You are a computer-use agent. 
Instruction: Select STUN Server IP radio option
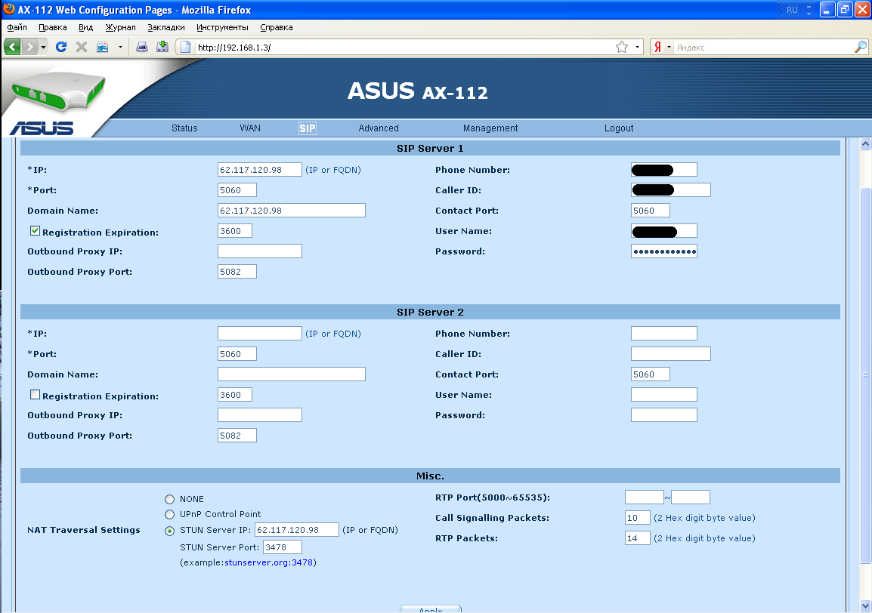pos(169,531)
